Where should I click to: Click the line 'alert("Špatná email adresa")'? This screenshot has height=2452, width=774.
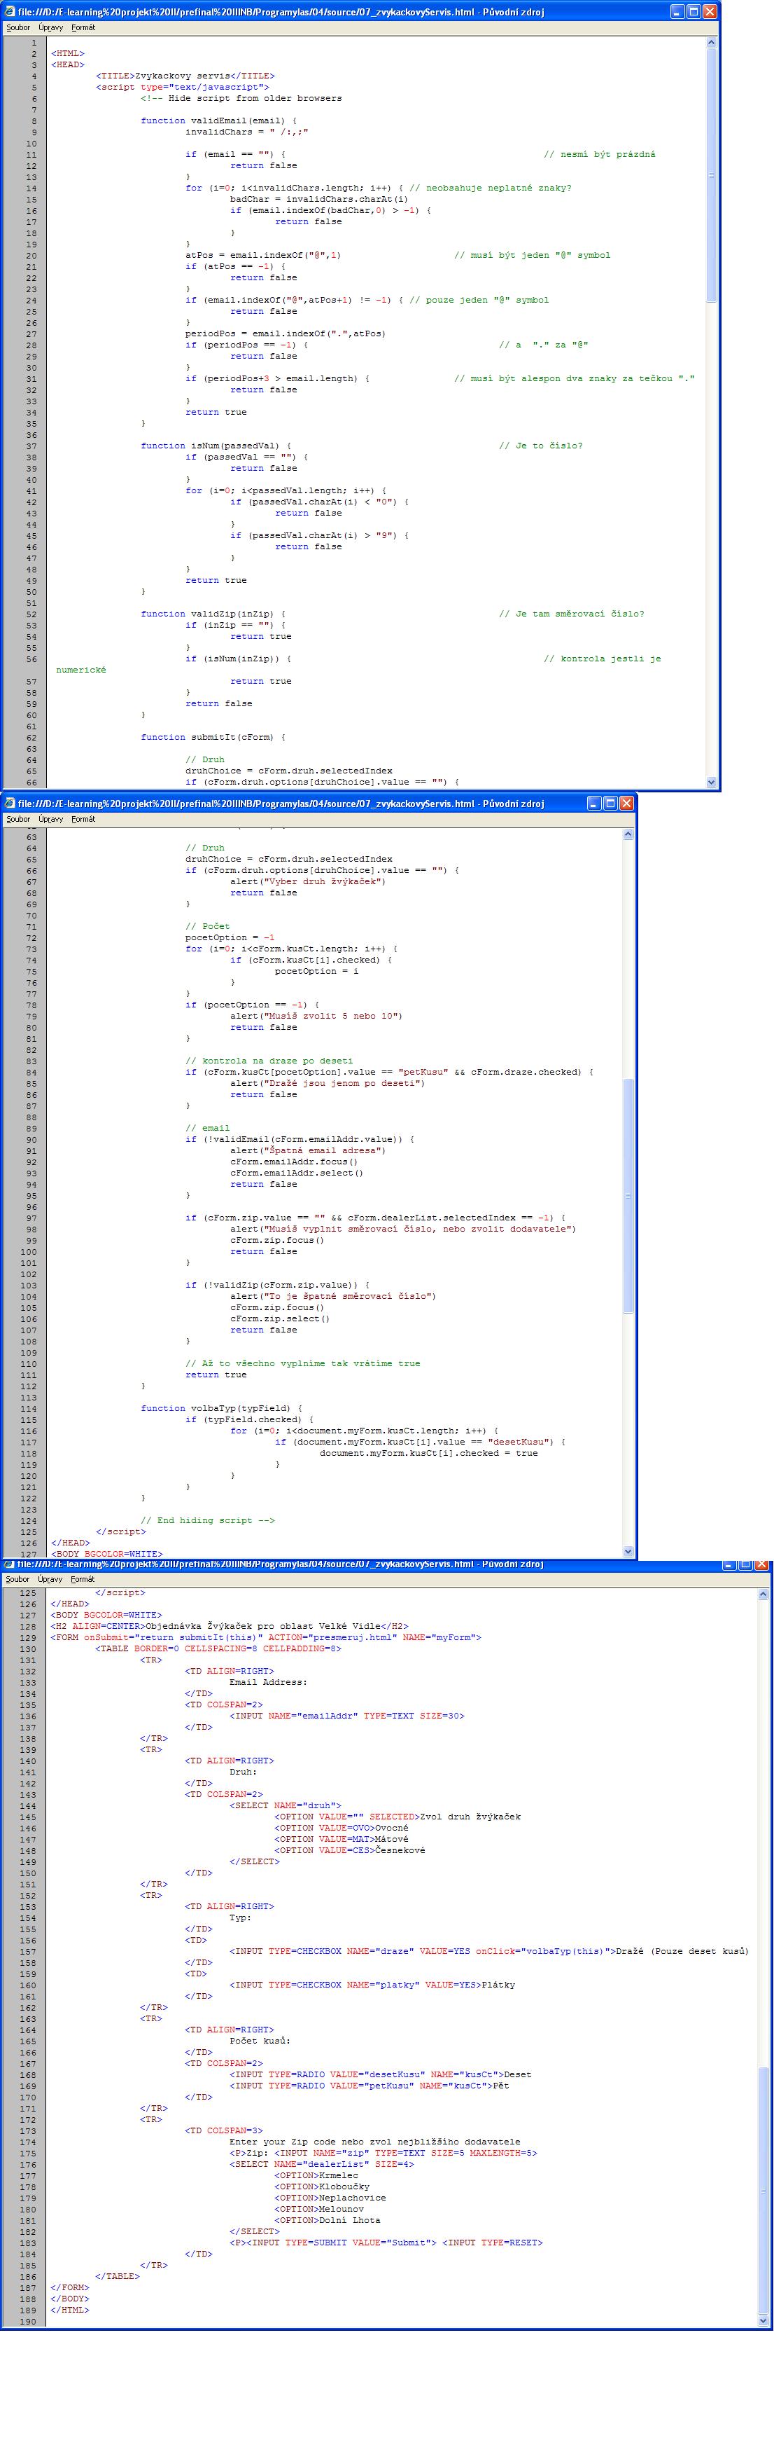307,1150
